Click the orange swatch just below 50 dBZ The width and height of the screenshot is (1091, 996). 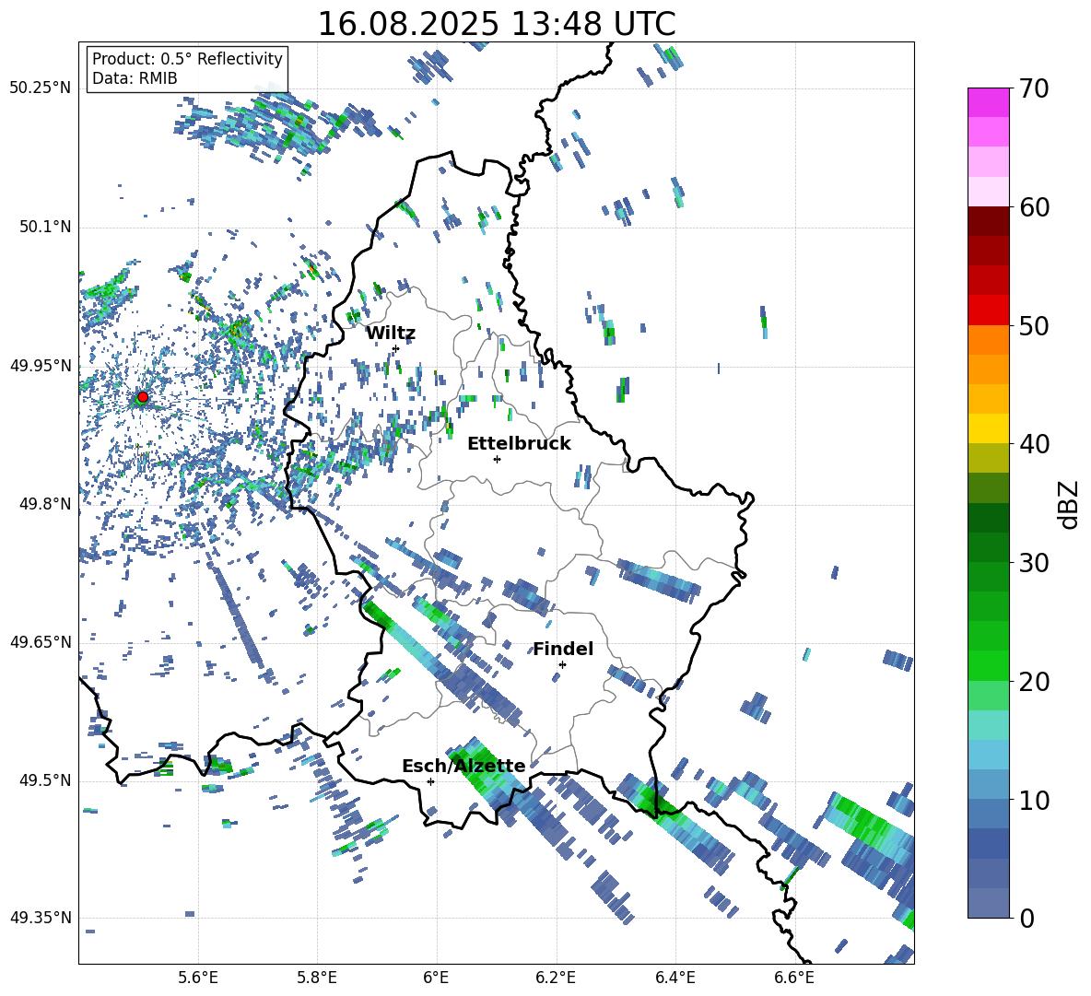pos(988,340)
